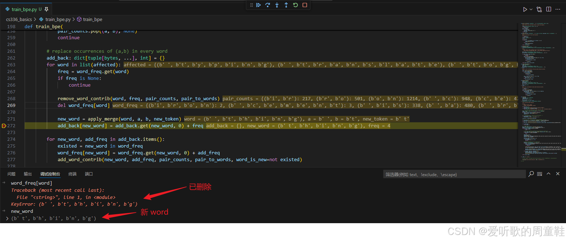Image resolution: width=566 pixels, height=241 pixels.
Task: Click the 'existed = new_word in word_freq' line
Action: (x=100, y=146)
